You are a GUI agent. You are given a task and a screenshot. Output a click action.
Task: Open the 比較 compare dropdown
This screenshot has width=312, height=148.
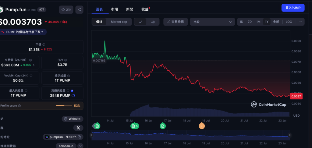point(212,22)
